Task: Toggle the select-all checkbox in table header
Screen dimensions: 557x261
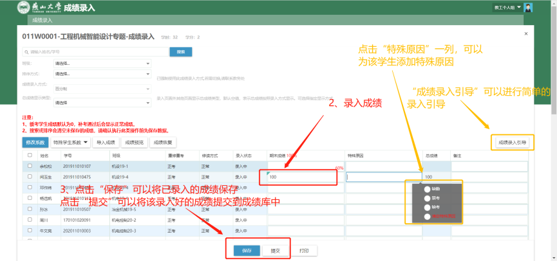Action: point(29,156)
